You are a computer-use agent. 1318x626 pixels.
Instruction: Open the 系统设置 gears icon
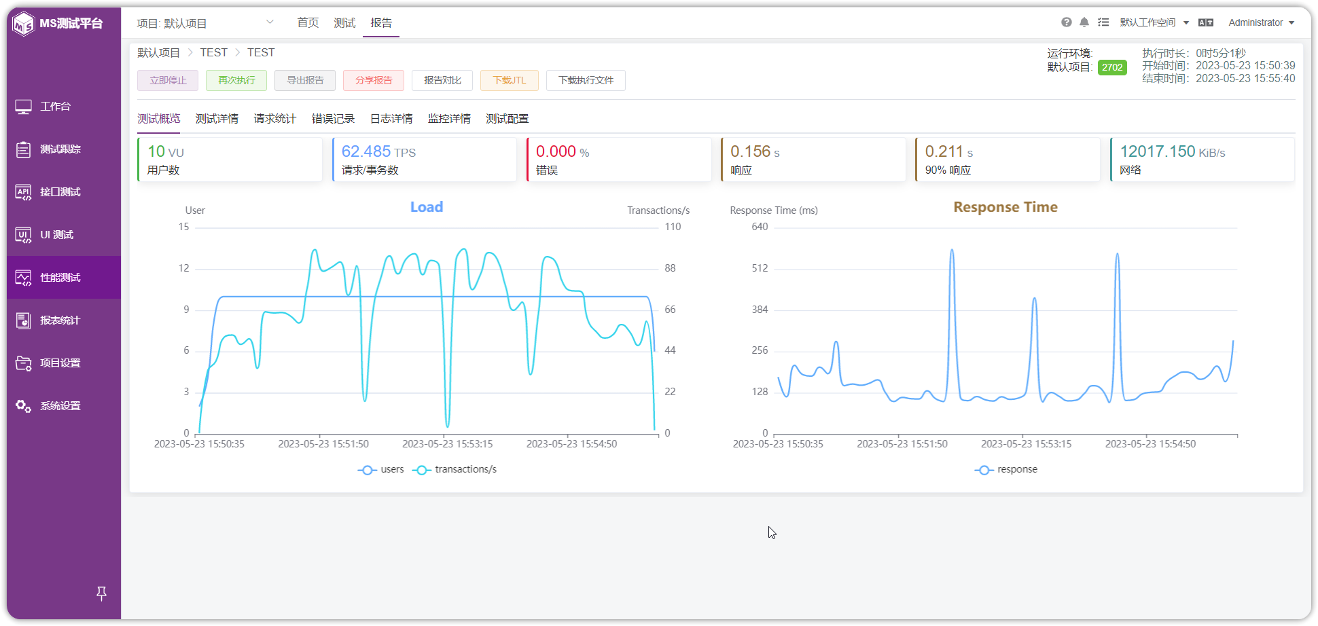coord(24,406)
